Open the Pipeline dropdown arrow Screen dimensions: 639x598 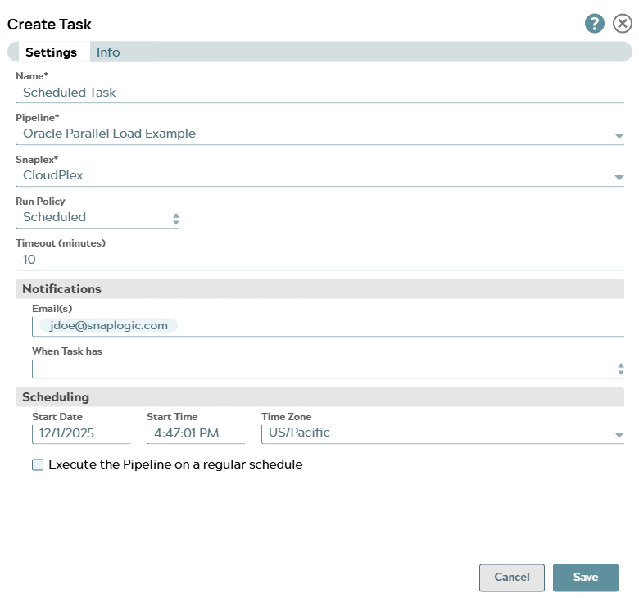pos(619,136)
